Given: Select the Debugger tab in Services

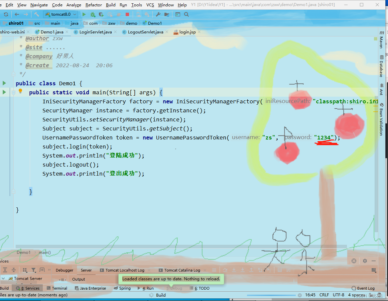Looking at the screenshot, I should tap(64, 270).
